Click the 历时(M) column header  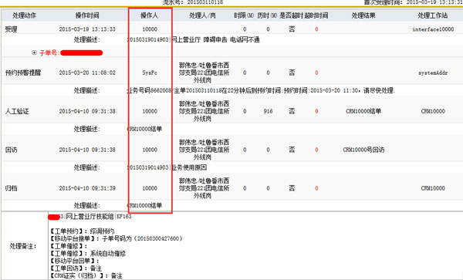pos(267,15)
